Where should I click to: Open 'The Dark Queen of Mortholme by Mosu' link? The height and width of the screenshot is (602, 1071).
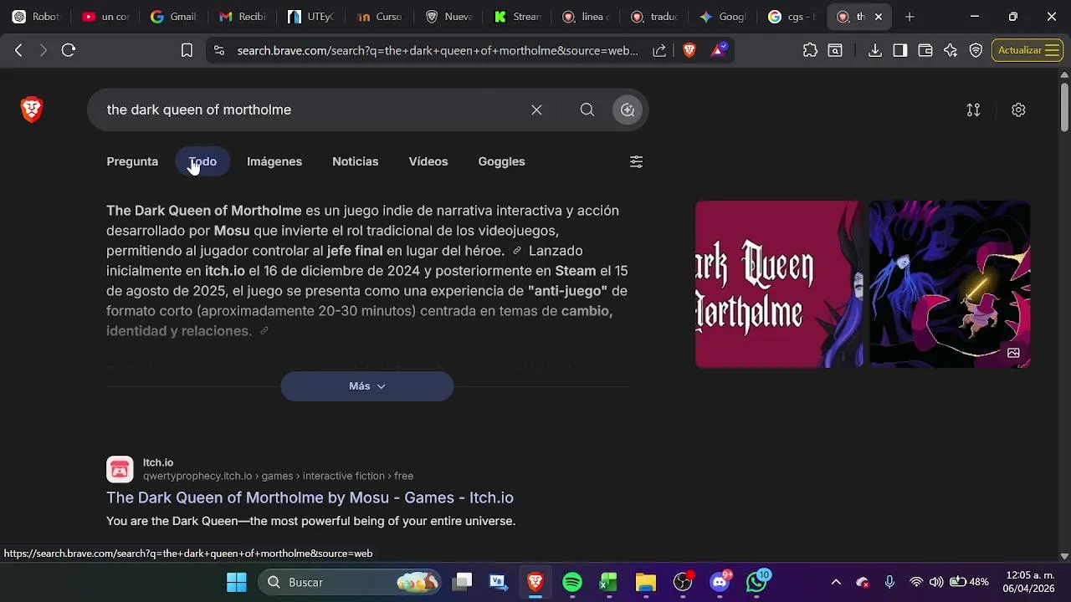point(310,497)
